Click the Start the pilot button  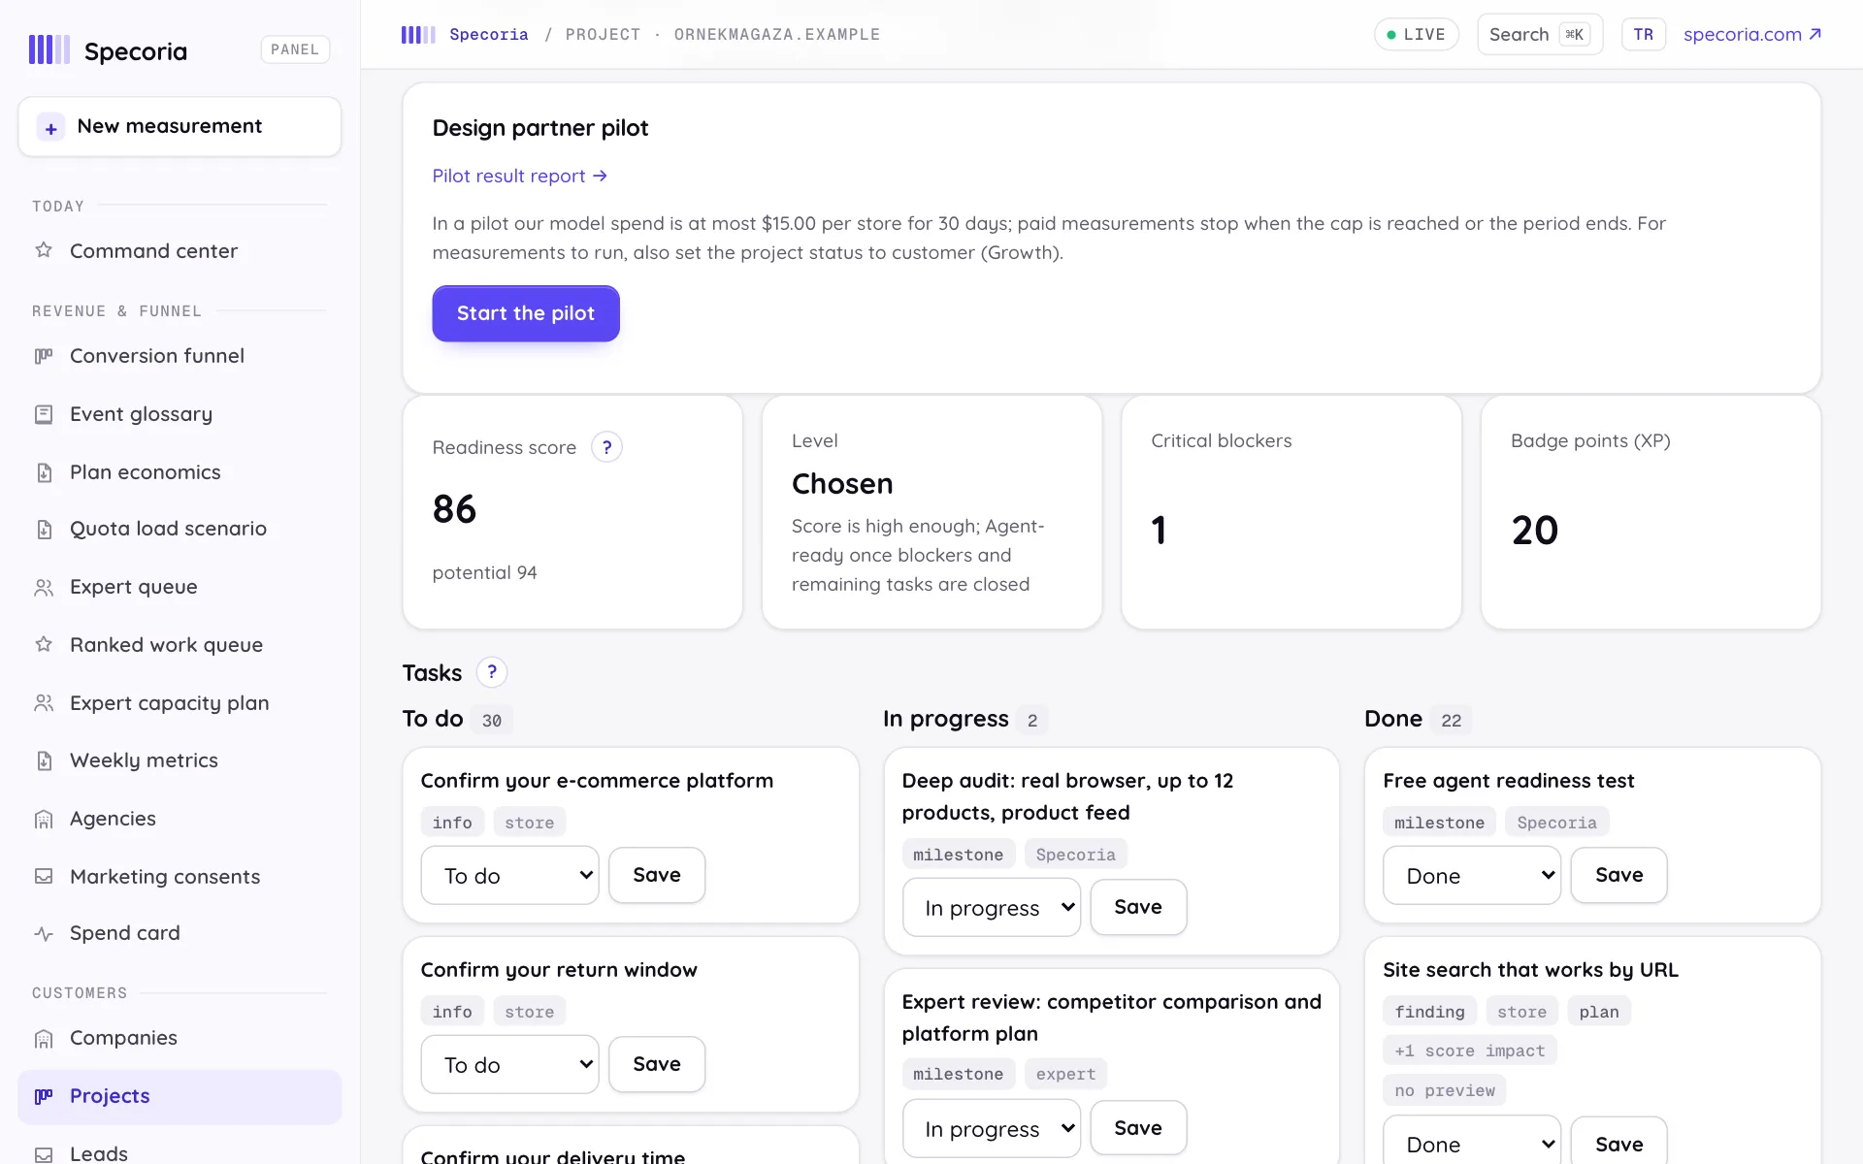coord(526,313)
